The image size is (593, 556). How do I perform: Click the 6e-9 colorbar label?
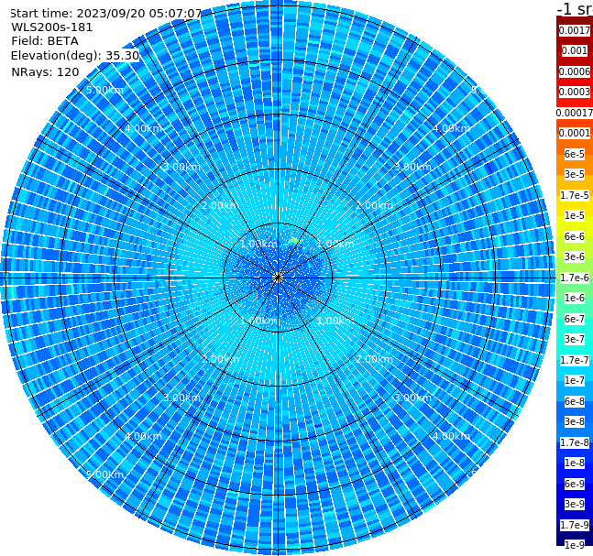575,484
